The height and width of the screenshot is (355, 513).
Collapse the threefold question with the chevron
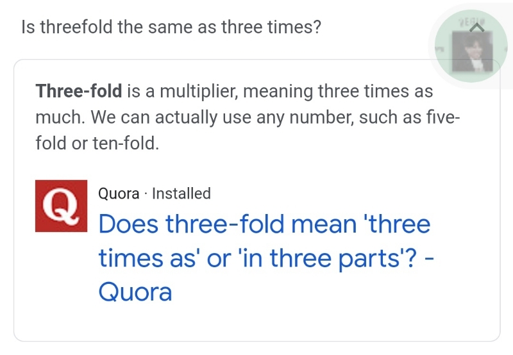pos(476,27)
